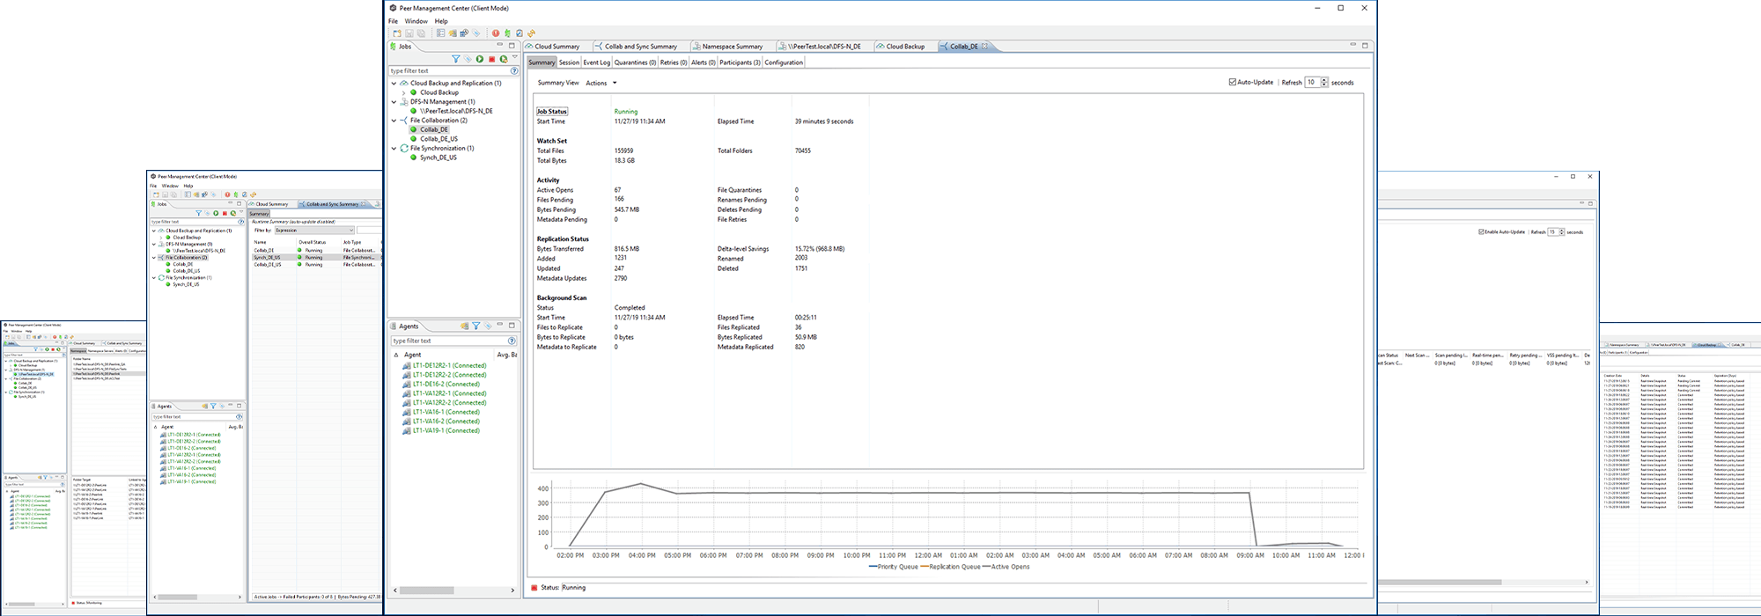
Task: Click the first toolbar icon in front Agents panel
Action: coord(464,326)
